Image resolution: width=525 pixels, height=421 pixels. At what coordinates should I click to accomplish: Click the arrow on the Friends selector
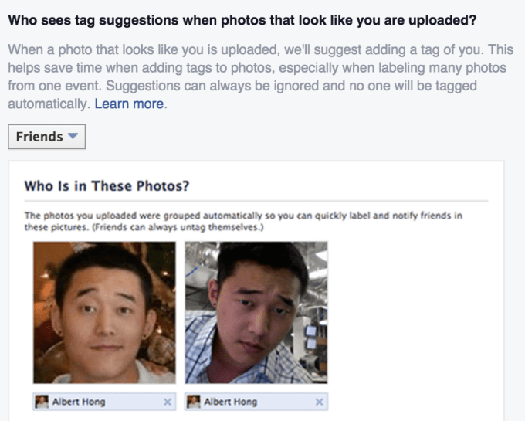pos(73,137)
